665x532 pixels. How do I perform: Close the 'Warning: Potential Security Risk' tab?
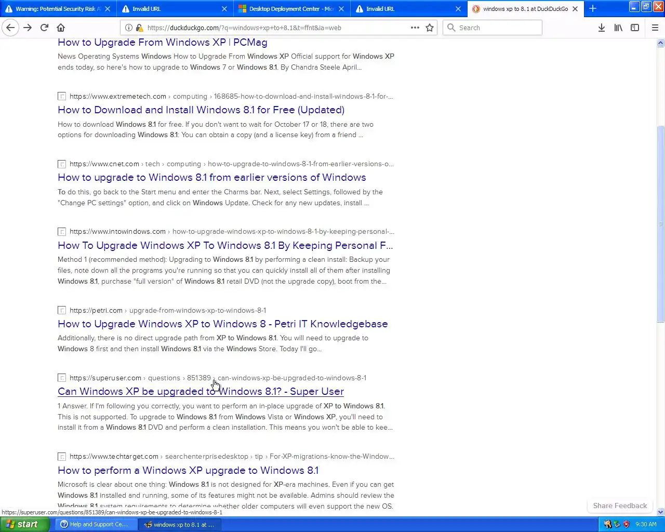108,9
